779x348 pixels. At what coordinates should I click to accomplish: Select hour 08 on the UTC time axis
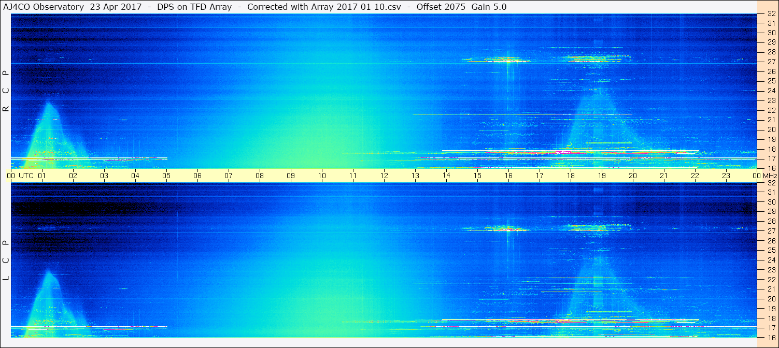(x=260, y=176)
